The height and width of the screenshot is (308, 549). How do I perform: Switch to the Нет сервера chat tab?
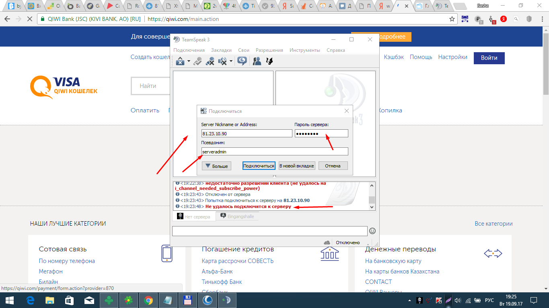pyautogui.click(x=194, y=216)
